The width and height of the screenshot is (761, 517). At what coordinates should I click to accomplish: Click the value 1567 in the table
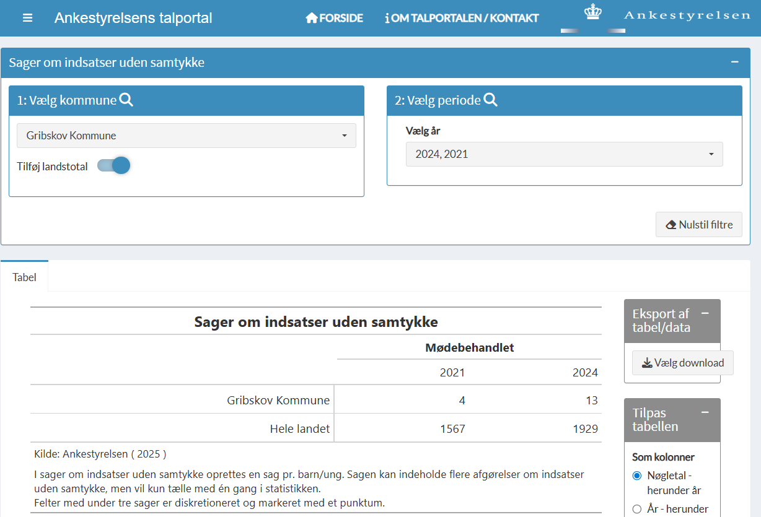(452, 428)
